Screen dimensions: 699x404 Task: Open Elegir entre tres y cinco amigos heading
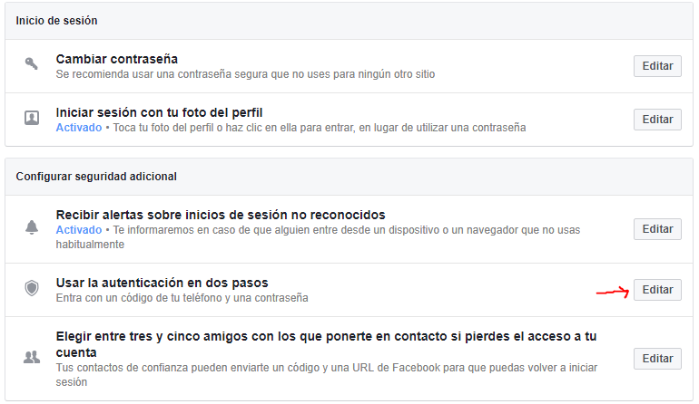pos(326,344)
